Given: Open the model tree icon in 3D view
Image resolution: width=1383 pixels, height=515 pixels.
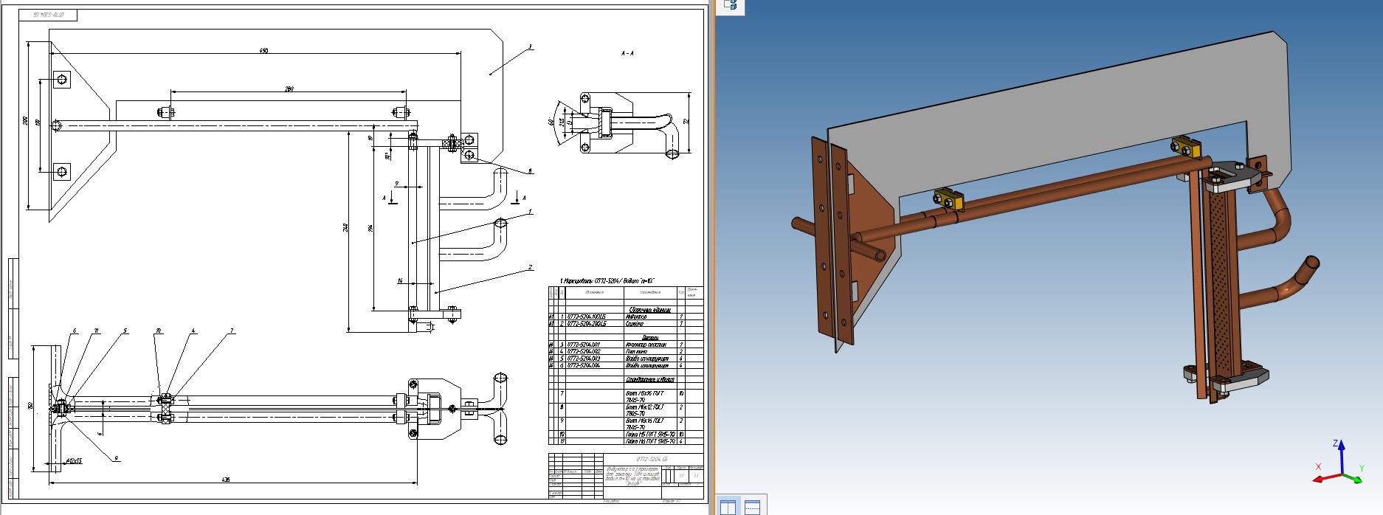Looking at the screenshot, I should tap(731, 6).
